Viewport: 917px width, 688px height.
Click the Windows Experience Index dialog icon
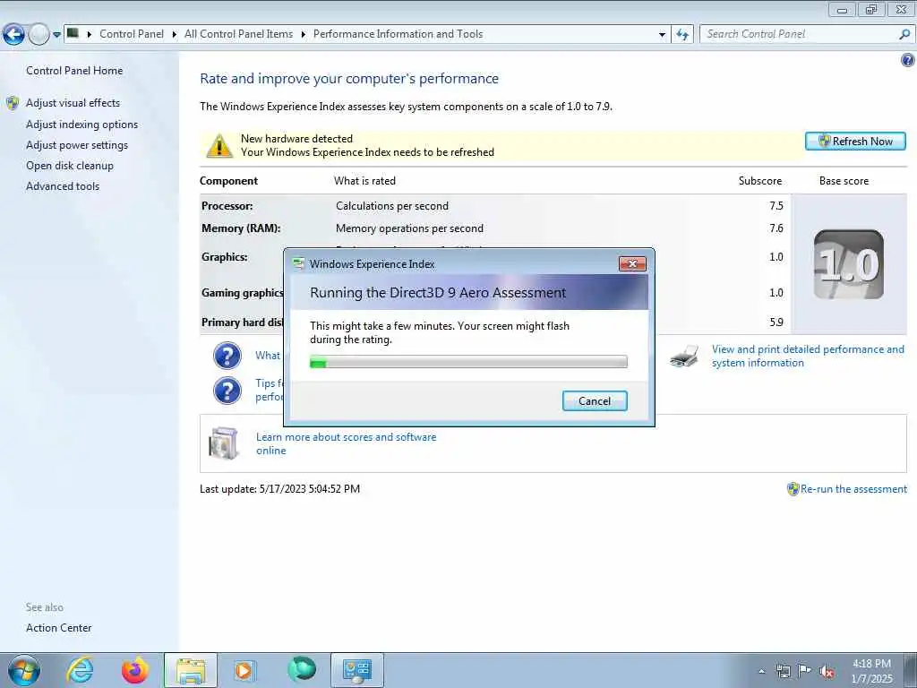(x=298, y=264)
